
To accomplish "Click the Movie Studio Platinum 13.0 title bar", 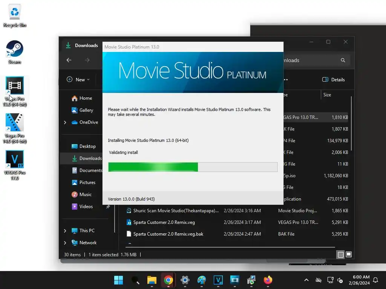I will [193, 47].
